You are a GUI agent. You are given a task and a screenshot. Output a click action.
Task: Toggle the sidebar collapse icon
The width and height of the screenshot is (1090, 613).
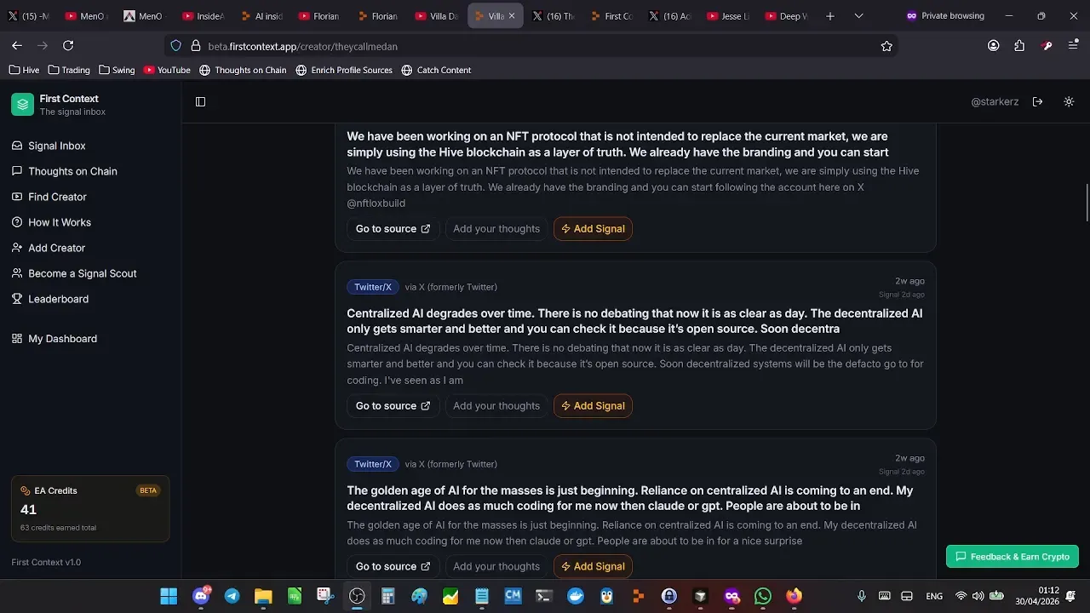[200, 101]
